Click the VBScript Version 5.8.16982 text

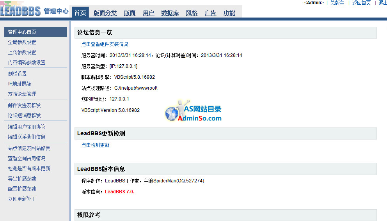(x=110, y=110)
